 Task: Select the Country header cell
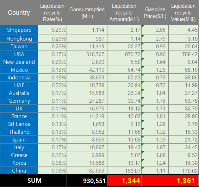click(19, 13)
